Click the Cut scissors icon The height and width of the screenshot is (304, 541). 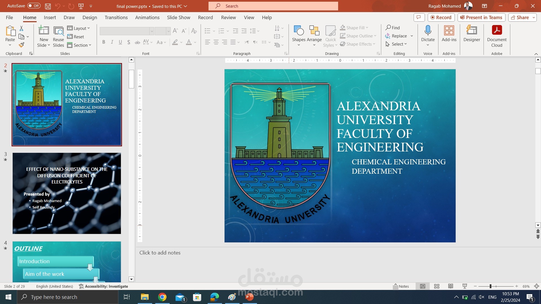21,28
